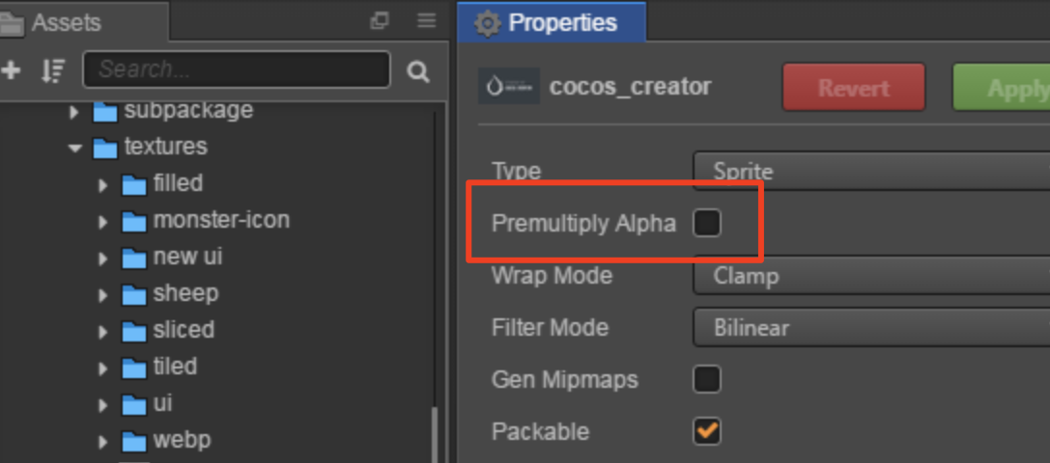1050x463 pixels.
Task: Toggle the Gen Mipmaps checkbox
Action: 707,379
